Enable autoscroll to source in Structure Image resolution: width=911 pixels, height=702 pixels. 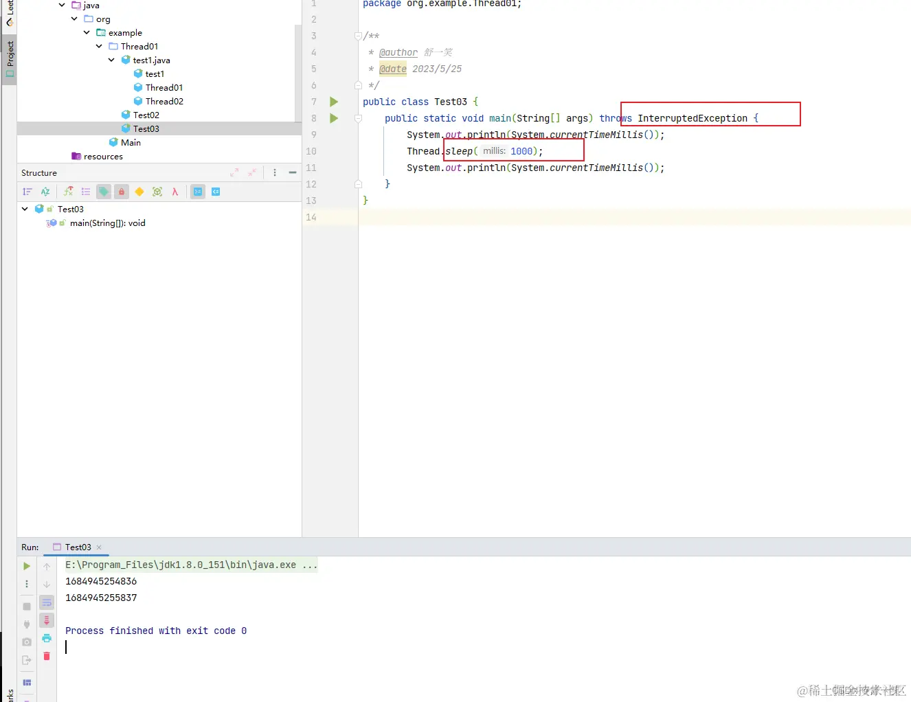click(198, 192)
